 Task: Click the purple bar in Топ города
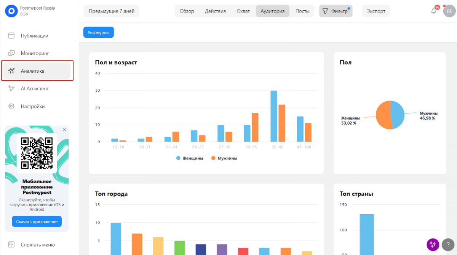tap(222, 250)
